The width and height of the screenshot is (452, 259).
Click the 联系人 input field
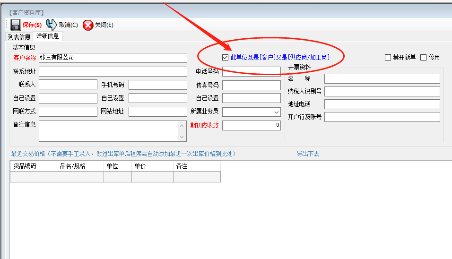(68, 85)
